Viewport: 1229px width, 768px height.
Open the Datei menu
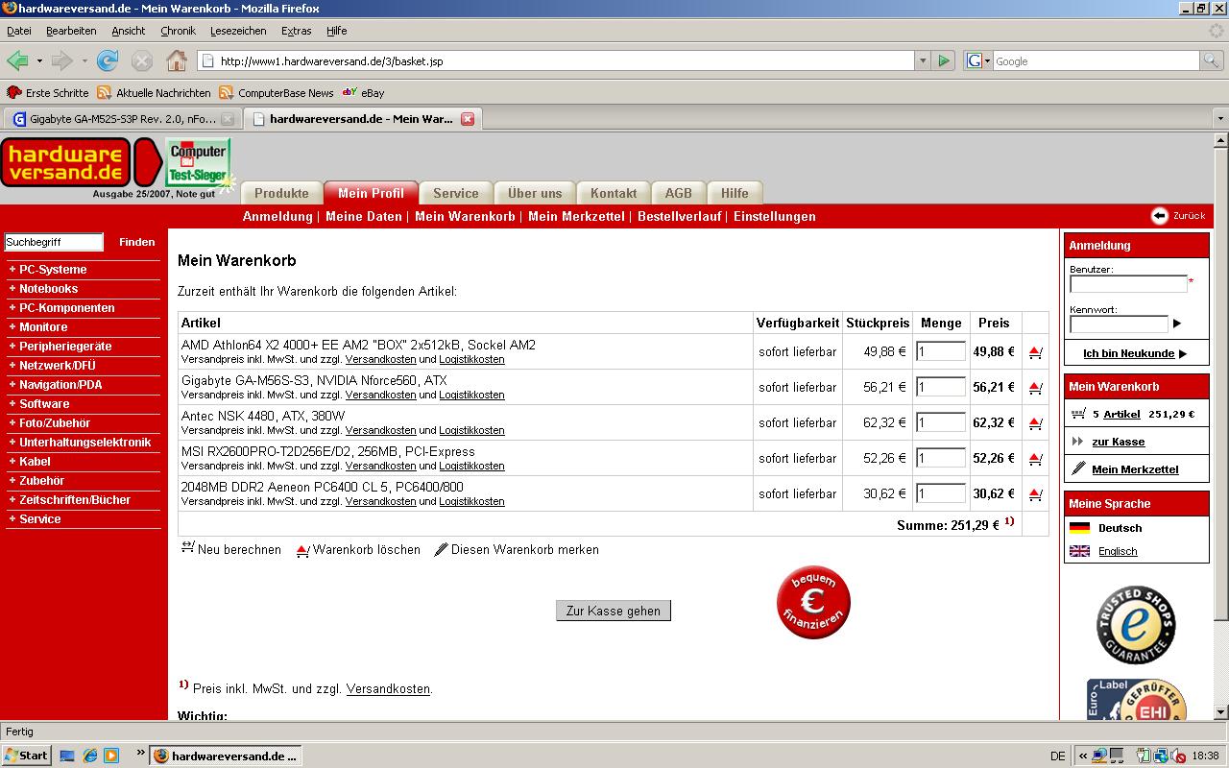18,31
